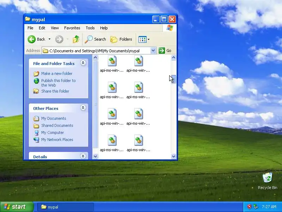Viewport: 282px width, 212px height.
Task: Open the Start menu
Action: 17,207
